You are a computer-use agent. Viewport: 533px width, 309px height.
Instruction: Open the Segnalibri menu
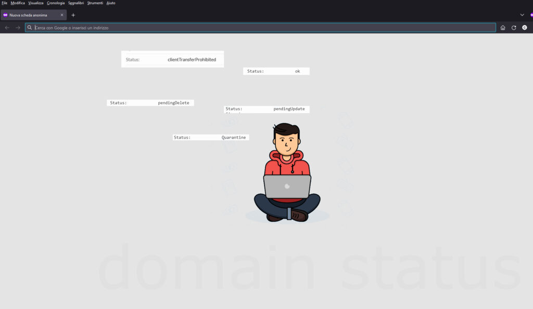point(76,3)
